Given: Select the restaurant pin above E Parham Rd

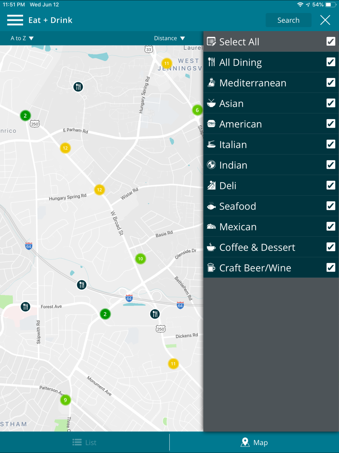Looking at the screenshot, I should tap(78, 87).
